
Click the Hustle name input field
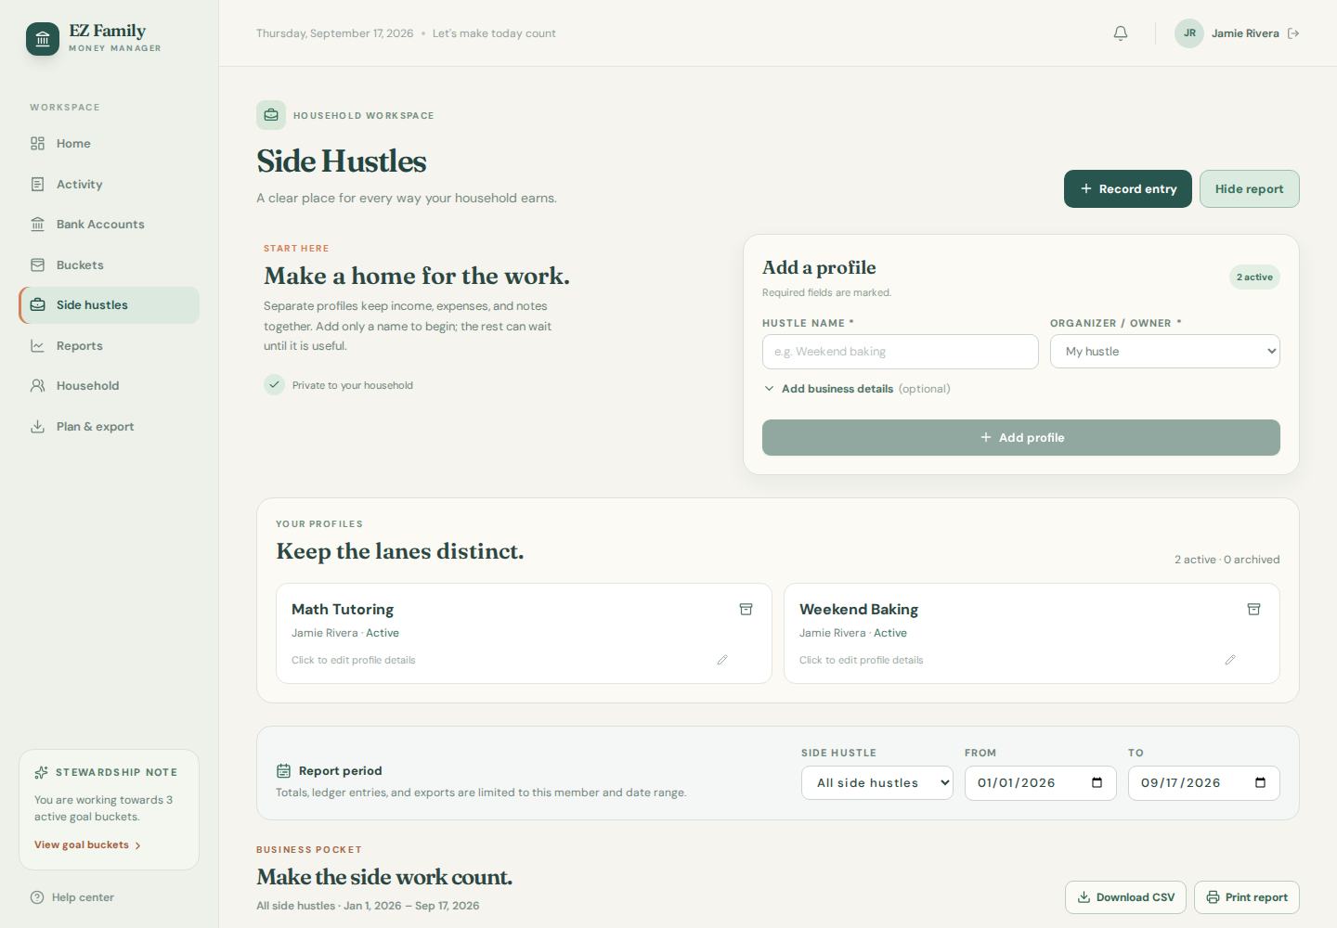pos(901,352)
